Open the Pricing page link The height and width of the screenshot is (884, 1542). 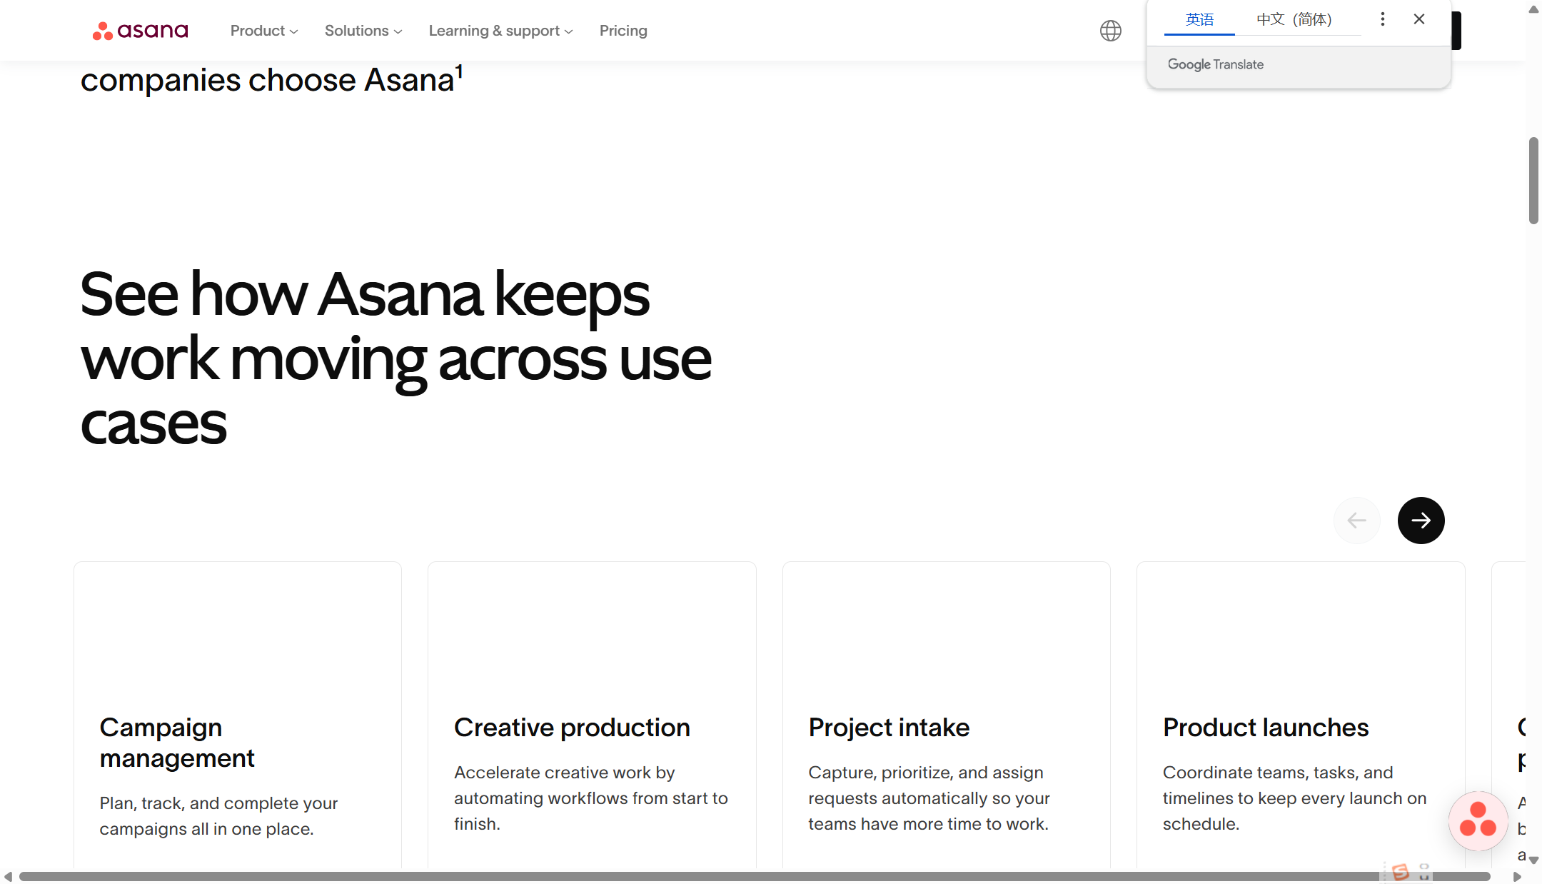click(623, 31)
